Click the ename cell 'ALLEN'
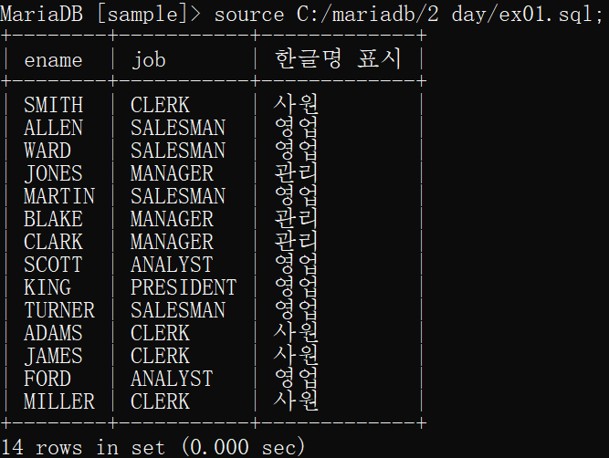The height and width of the screenshot is (458, 609). pos(53,128)
